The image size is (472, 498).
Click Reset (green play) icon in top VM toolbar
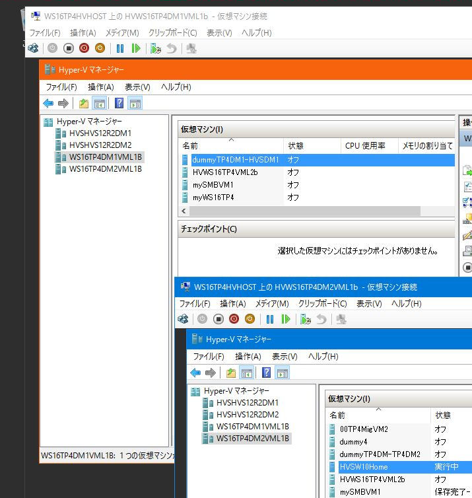136,48
